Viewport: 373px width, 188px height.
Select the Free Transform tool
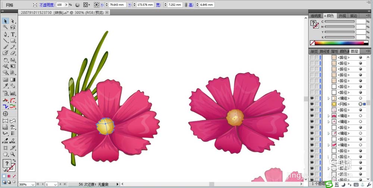pos(13,66)
